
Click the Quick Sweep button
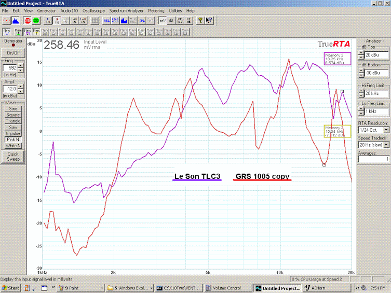[x=13, y=157]
